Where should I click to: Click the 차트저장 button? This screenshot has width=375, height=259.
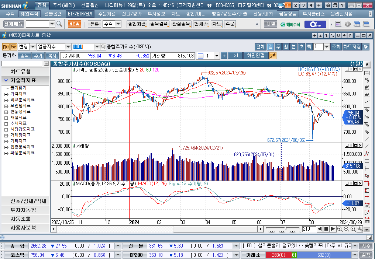352,46
